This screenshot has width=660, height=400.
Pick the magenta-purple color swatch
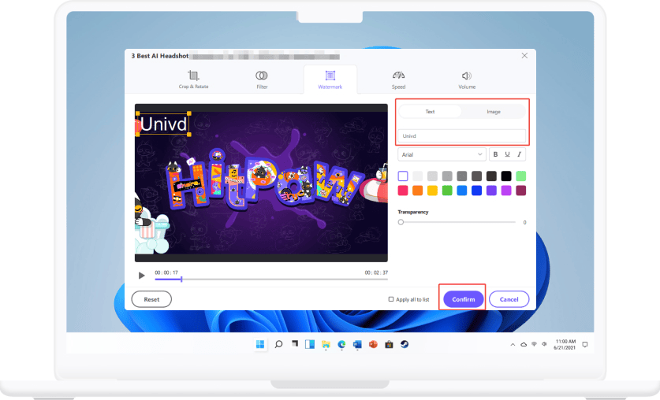click(506, 191)
